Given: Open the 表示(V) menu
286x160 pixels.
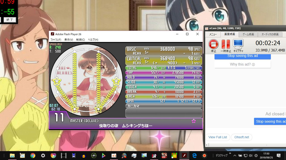Looking at the screenshot, I should pos(69,39).
